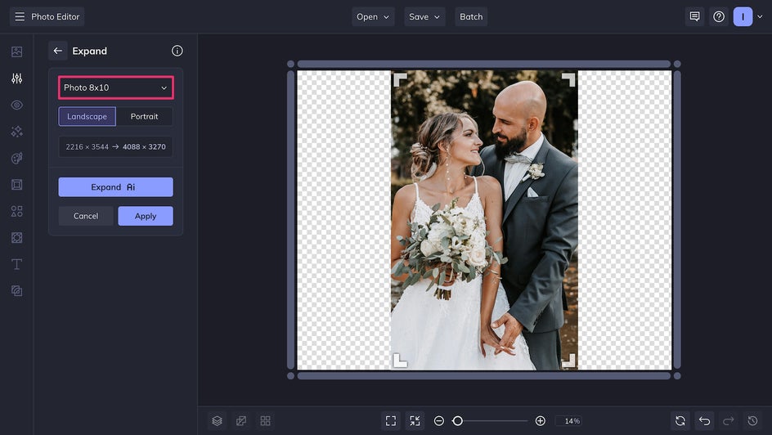772x435 pixels.
Task: Select Landscape orientation
Action: 88,117
